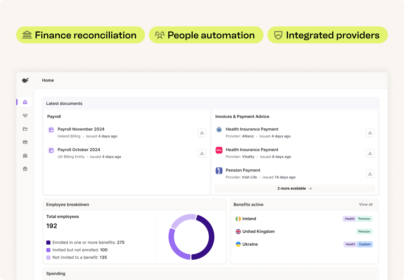404x280 pixels.
Task: Click the Ireland Billing label
Action: [69, 136]
